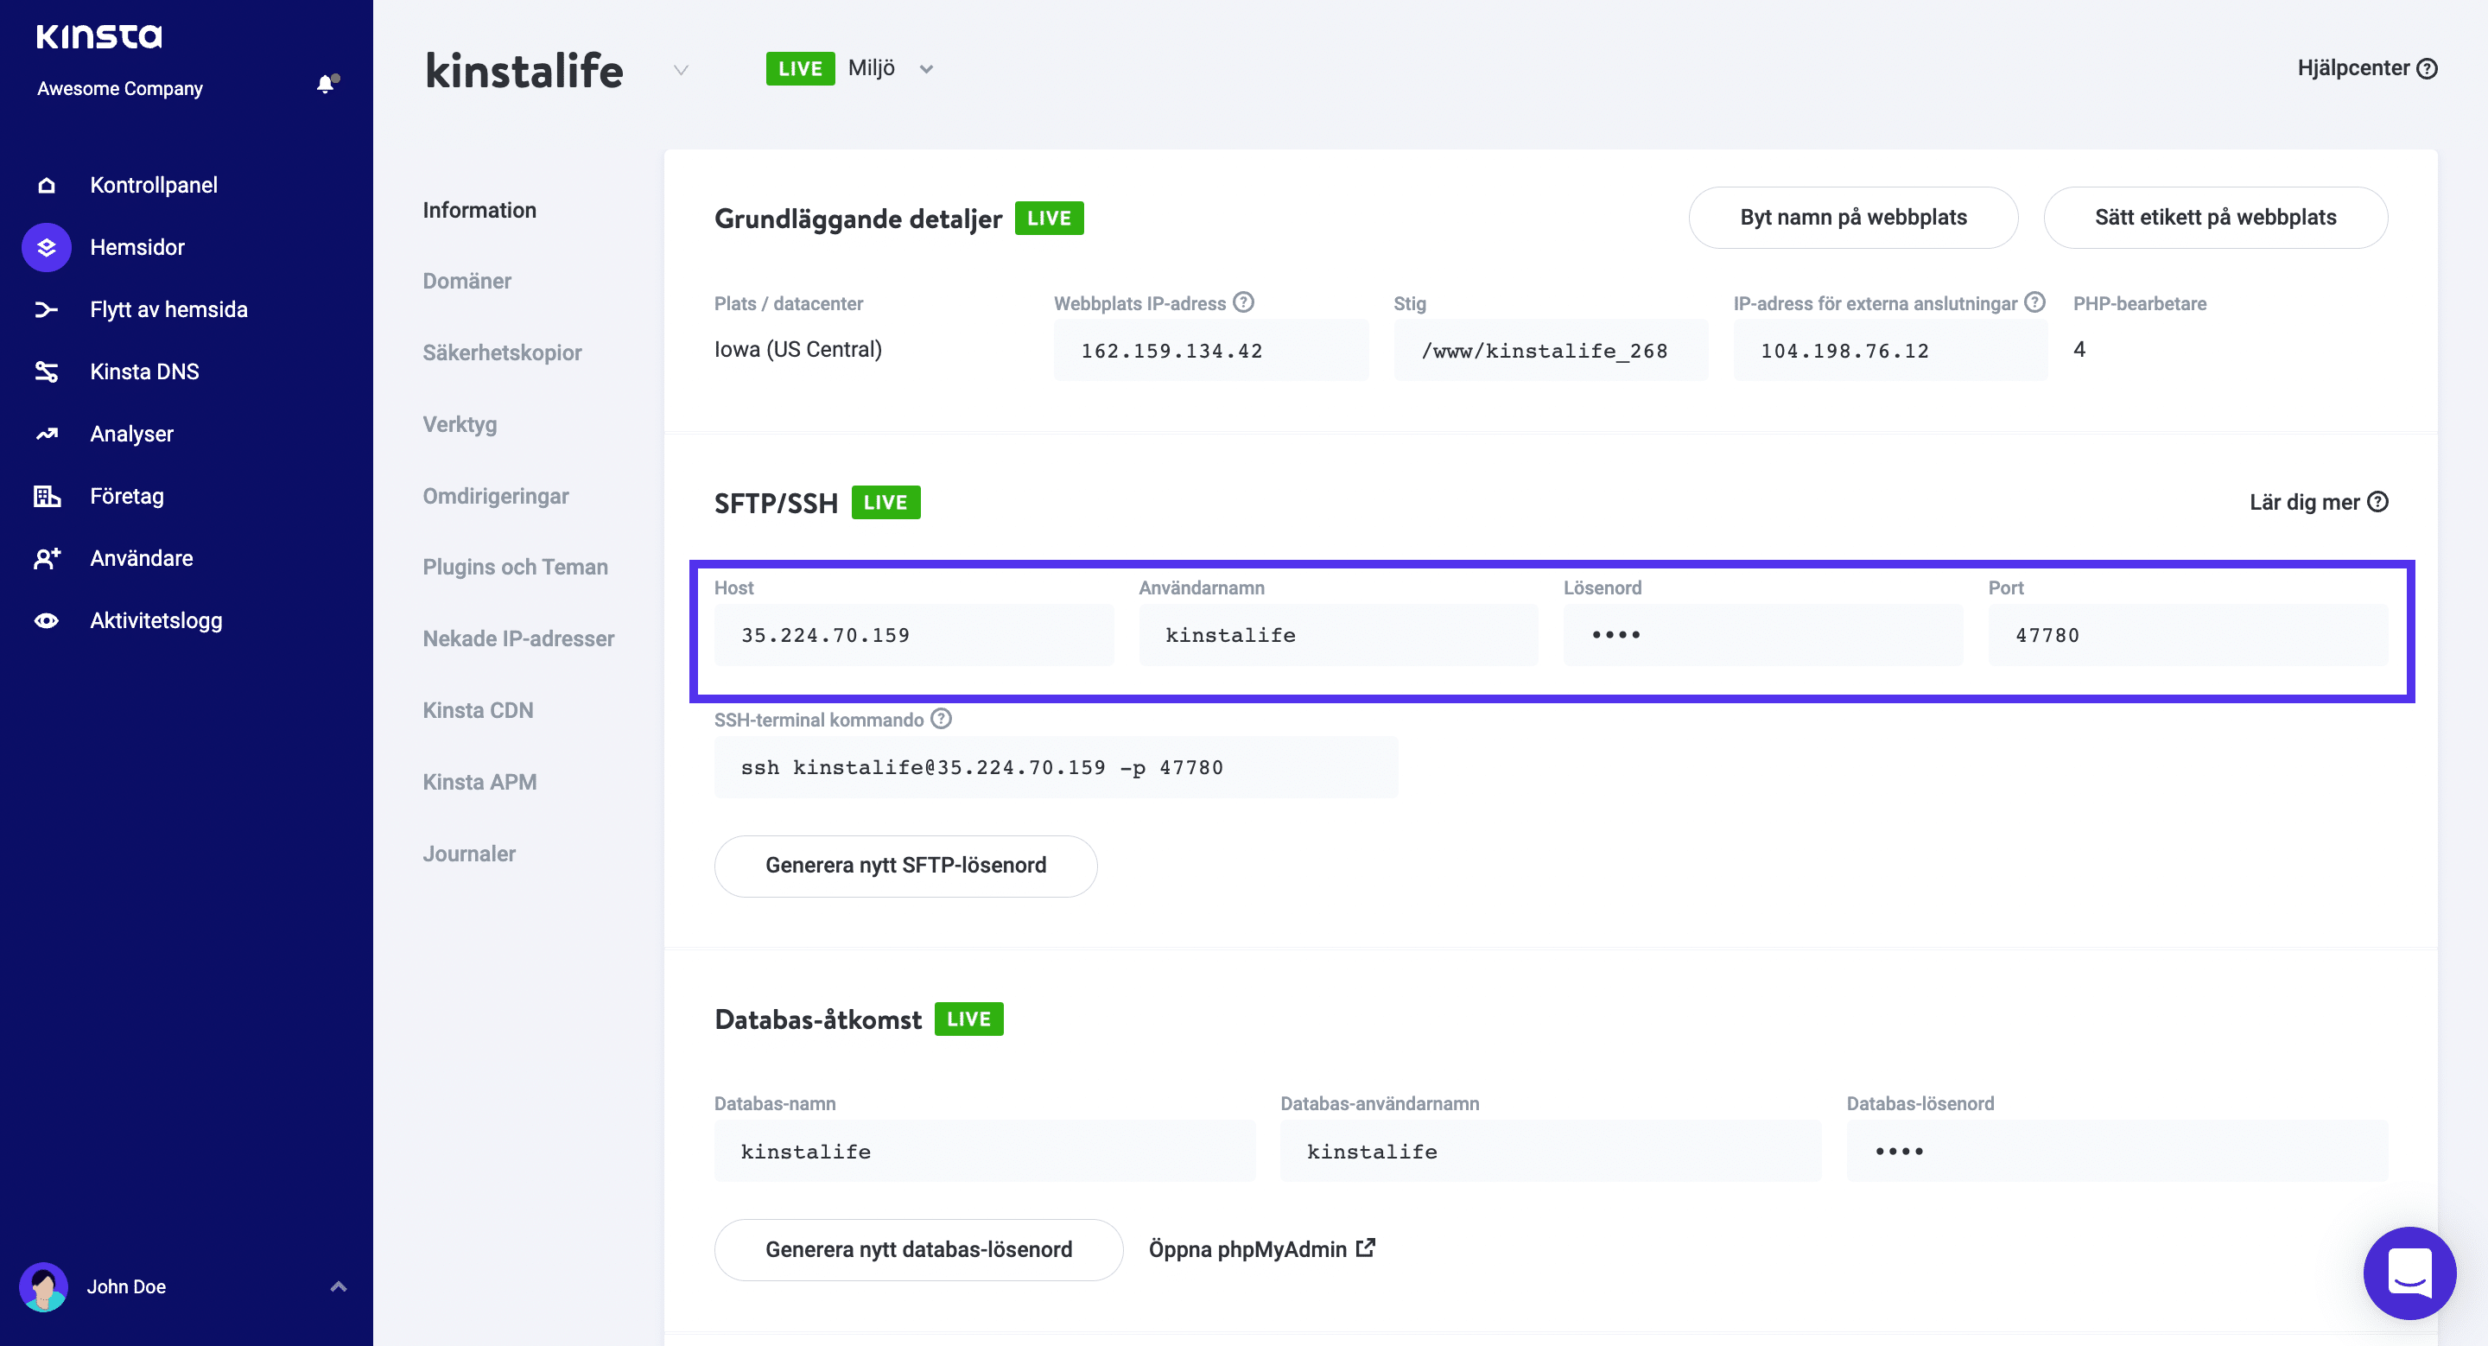Screen dimensions: 2488x1346
Task: Click the Företag building icon
Action: (47, 496)
